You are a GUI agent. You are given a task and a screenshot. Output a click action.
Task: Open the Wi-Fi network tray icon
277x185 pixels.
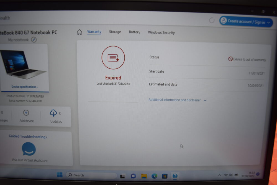click(225, 175)
